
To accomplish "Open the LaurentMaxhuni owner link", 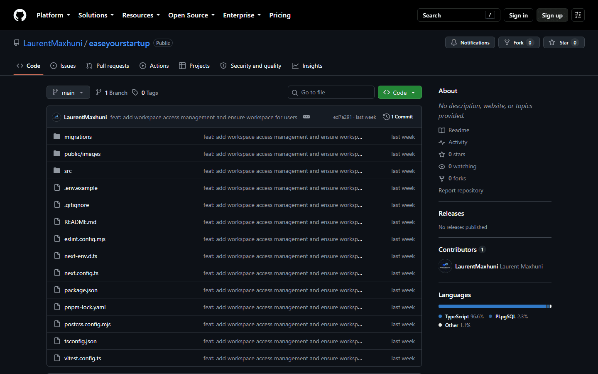I will pyautogui.click(x=53, y=43).
